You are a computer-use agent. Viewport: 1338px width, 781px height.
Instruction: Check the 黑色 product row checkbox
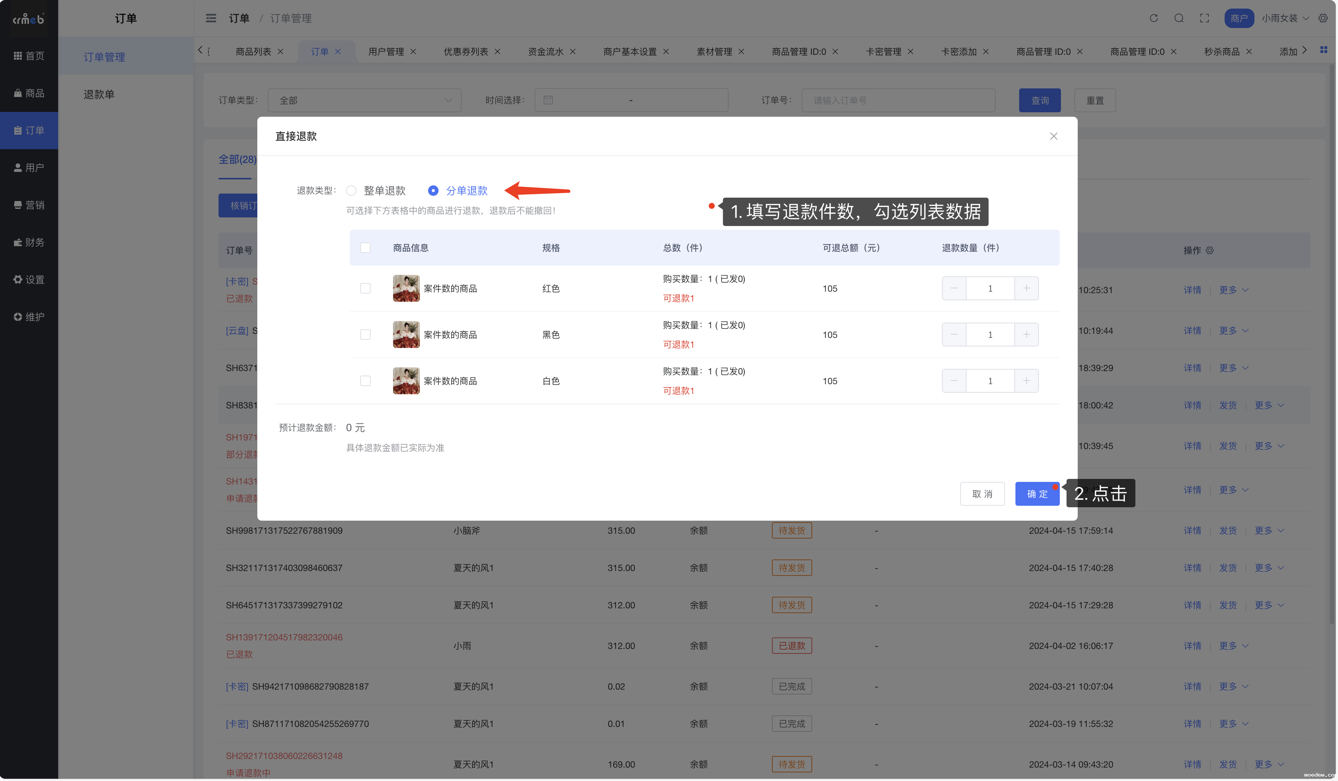click(x=365, y=335)
